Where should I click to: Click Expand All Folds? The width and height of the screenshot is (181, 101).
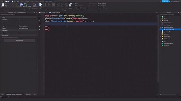pyautogui.click(x=102, y=6)
